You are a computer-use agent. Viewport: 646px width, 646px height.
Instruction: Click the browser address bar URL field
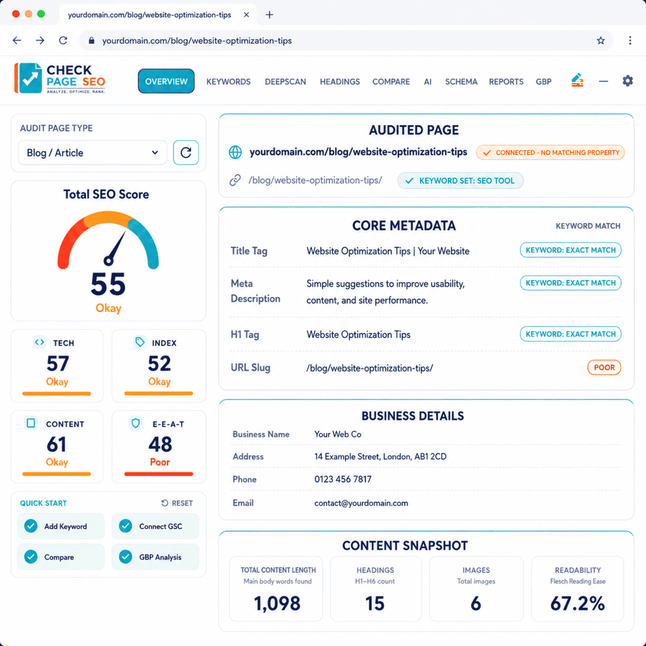point(346,40)
